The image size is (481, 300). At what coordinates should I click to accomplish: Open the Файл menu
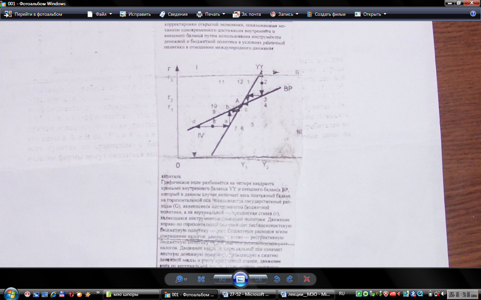pyautogui.click(x=100, y=14)
